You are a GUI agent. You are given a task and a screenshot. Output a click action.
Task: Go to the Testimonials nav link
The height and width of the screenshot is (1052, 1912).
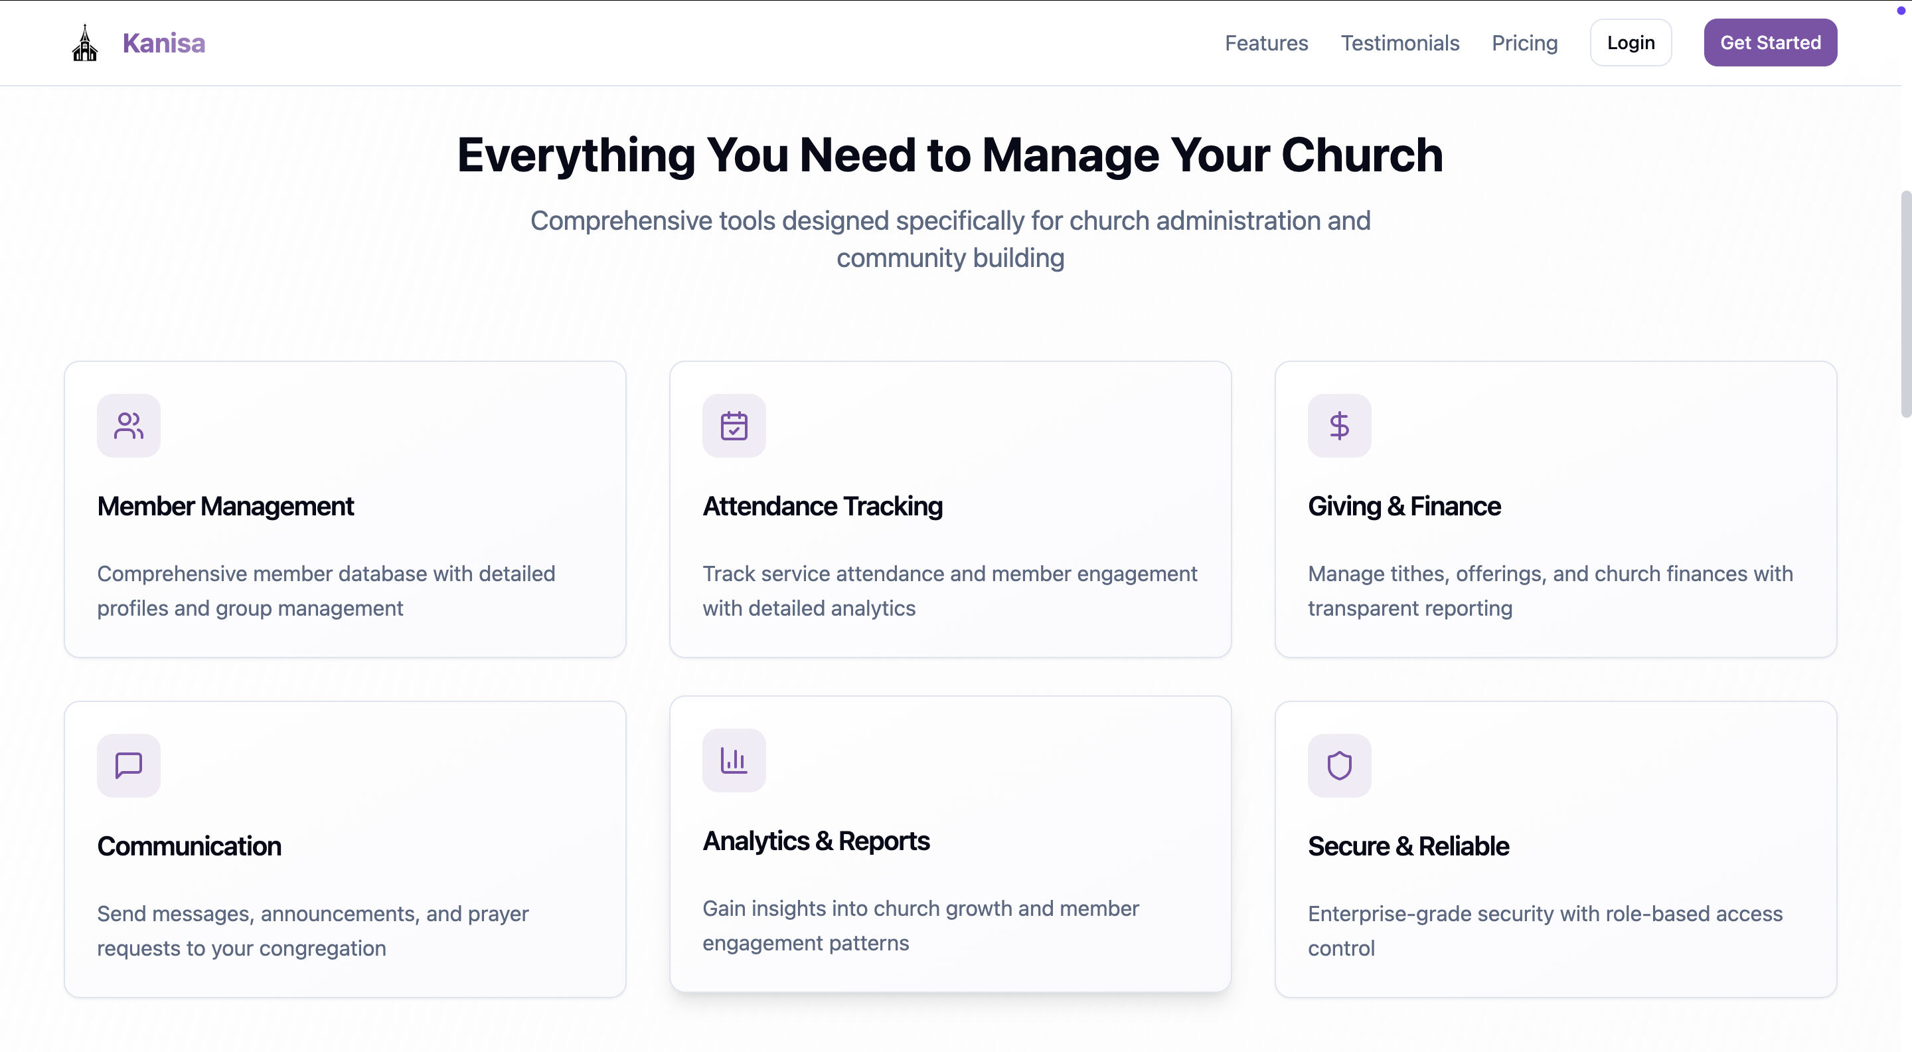(x=1399, y=43)
